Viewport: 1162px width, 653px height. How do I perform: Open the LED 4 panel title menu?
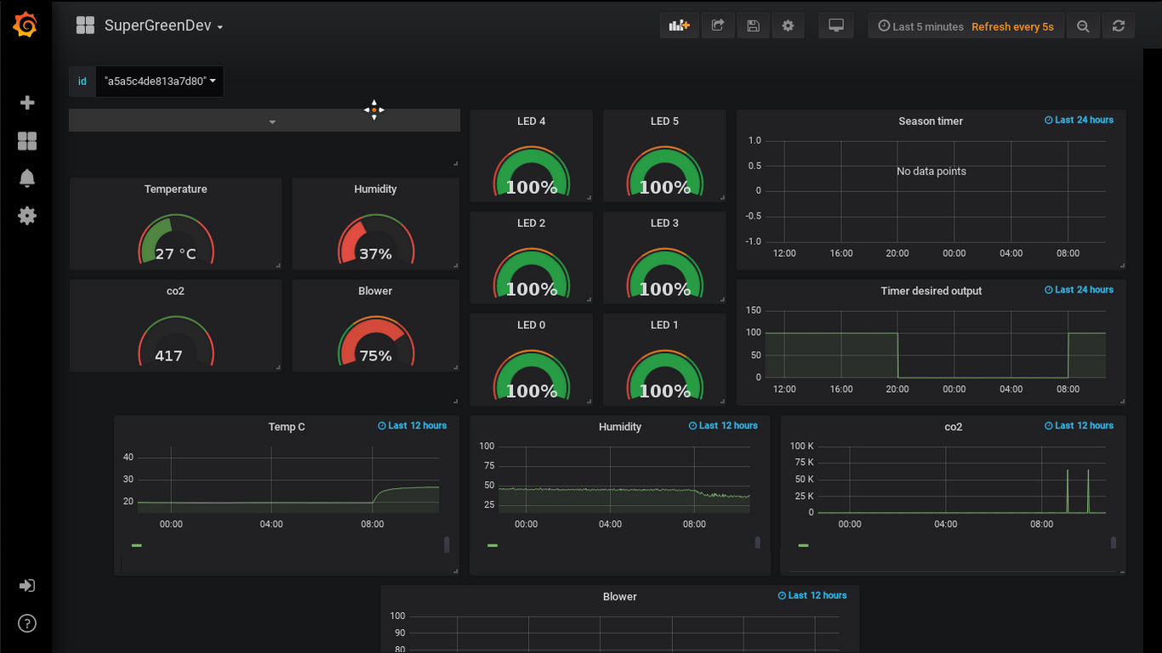click(x=532, y=121)
